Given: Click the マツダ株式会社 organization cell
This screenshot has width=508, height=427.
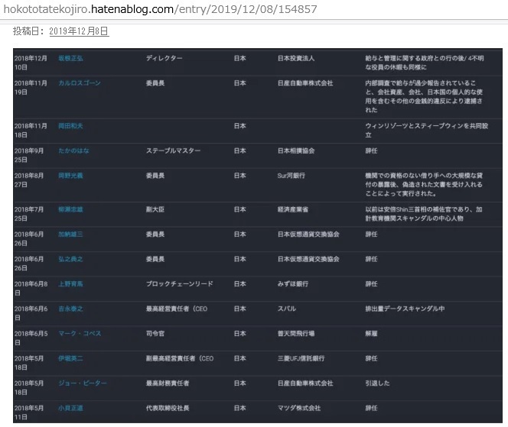Looking at the screenshot, I should tap(299, 408).
